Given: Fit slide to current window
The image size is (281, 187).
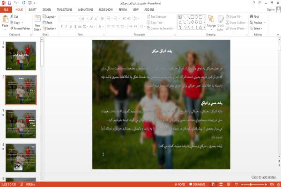Looking at the screenshot, I should pyautogui.click(x=279, y=184).
